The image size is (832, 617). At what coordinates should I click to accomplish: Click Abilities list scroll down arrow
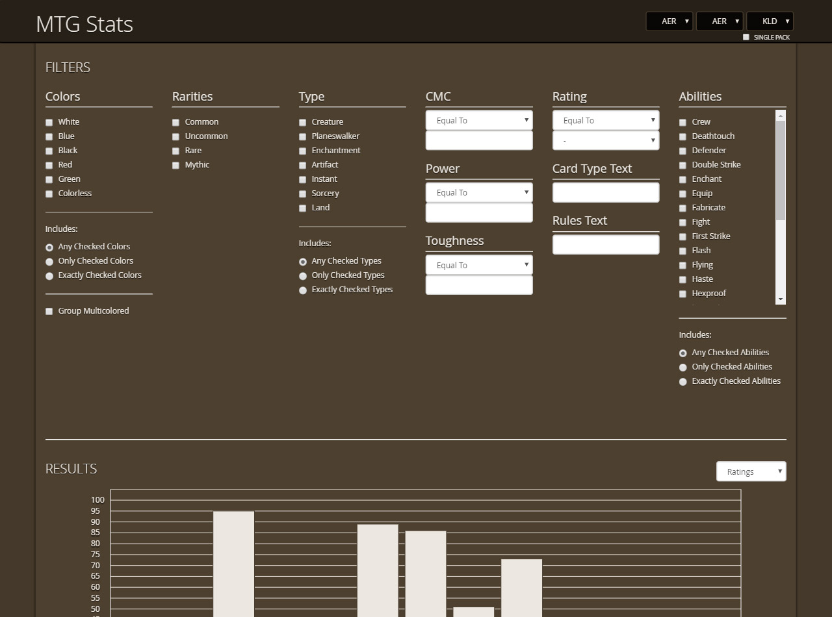781,299
